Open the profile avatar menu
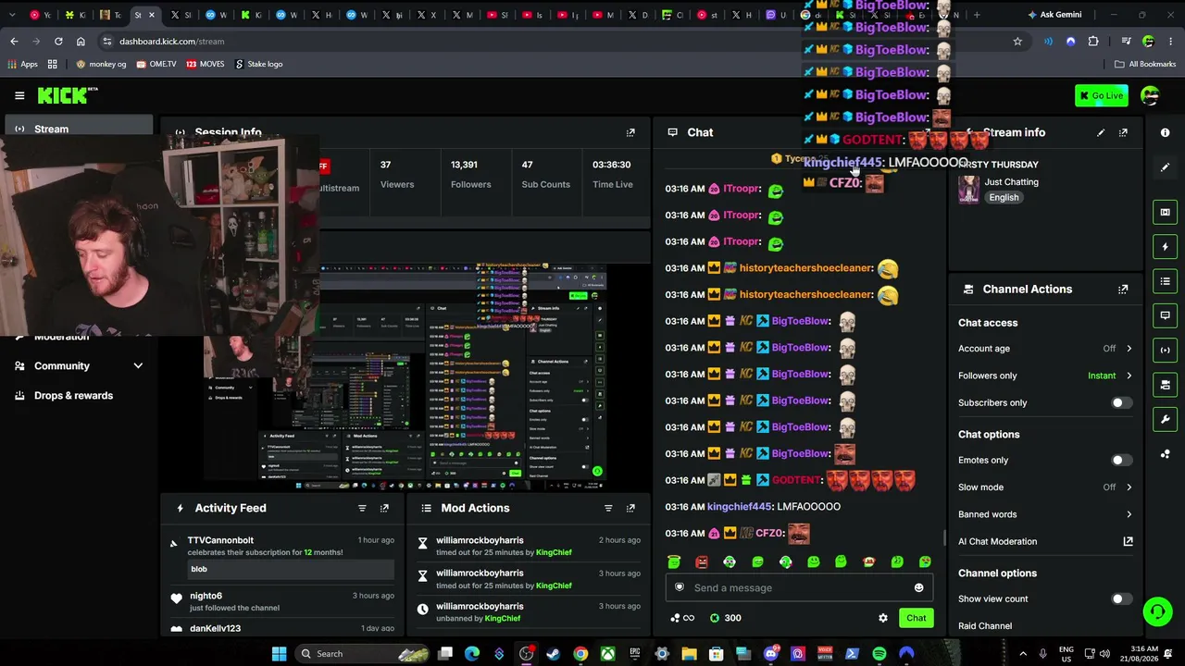This screenshot has width=1185, height=666. 1150,95
